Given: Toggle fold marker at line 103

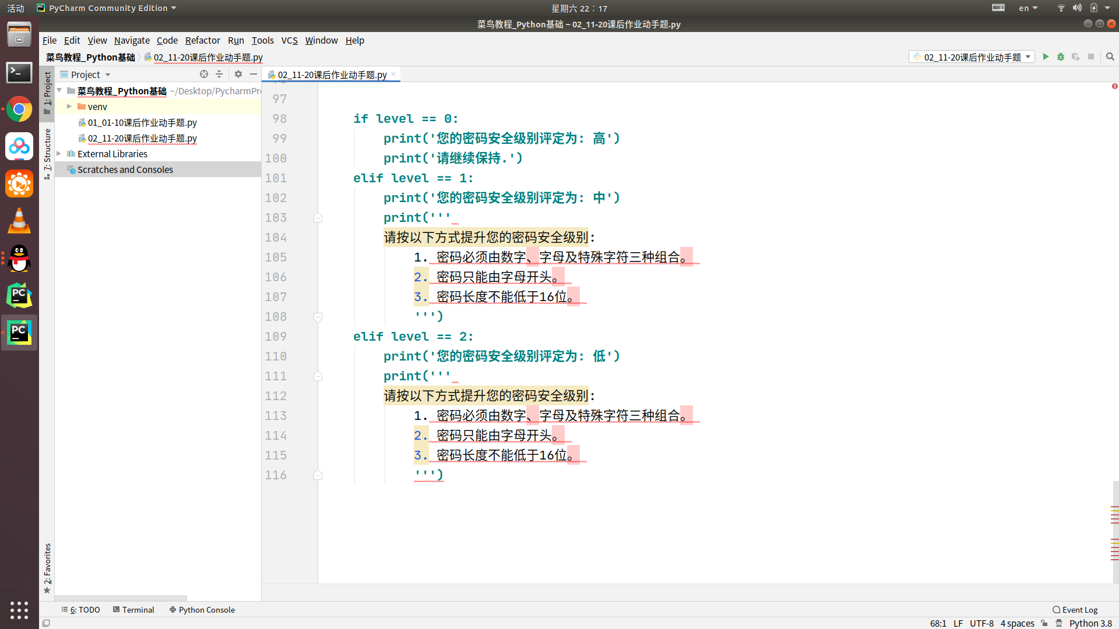Looking at the screenshot, I should tap(318, 218).
